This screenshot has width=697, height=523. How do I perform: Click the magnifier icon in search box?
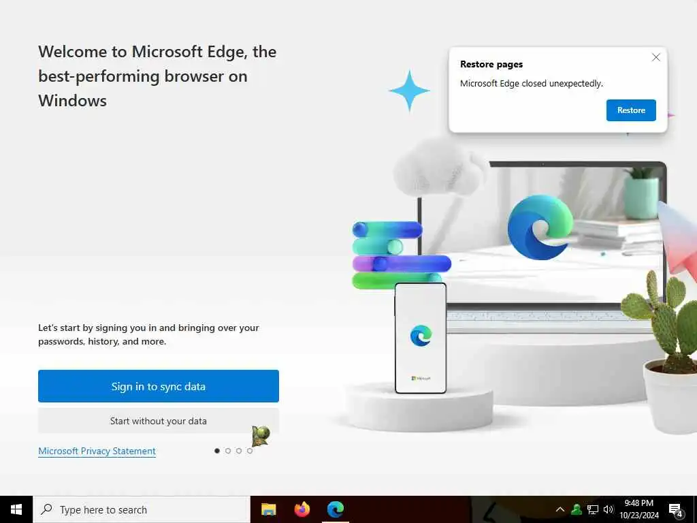click(46, 509)
